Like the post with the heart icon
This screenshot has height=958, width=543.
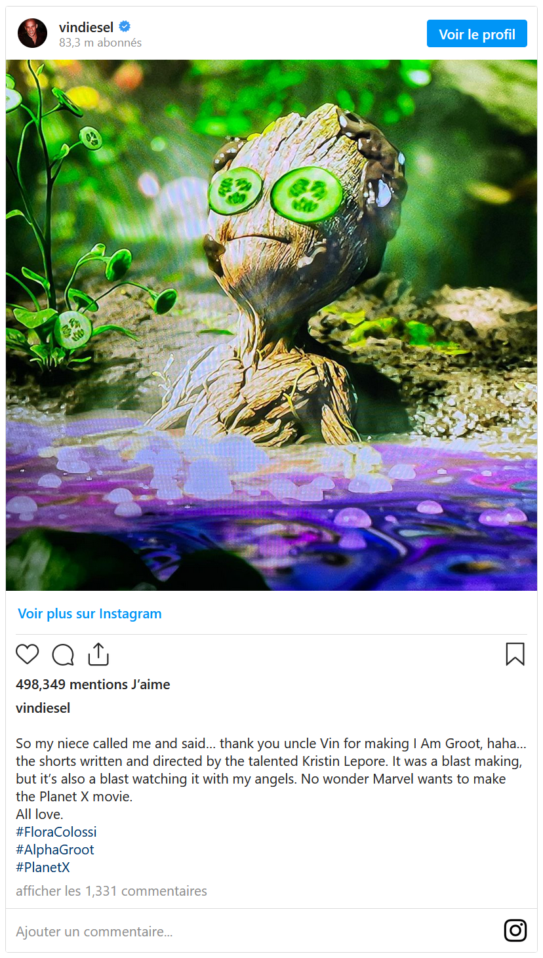28,654
